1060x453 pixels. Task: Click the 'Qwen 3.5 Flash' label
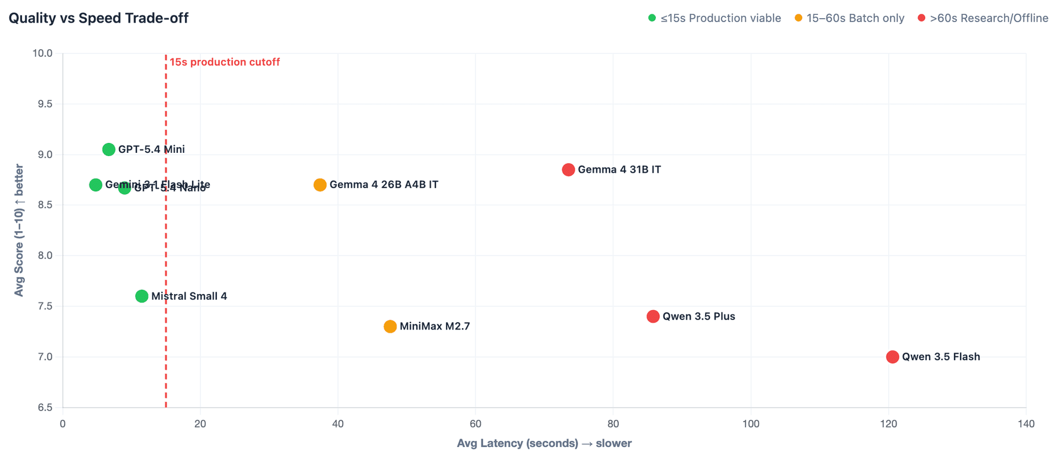[941, 357]
